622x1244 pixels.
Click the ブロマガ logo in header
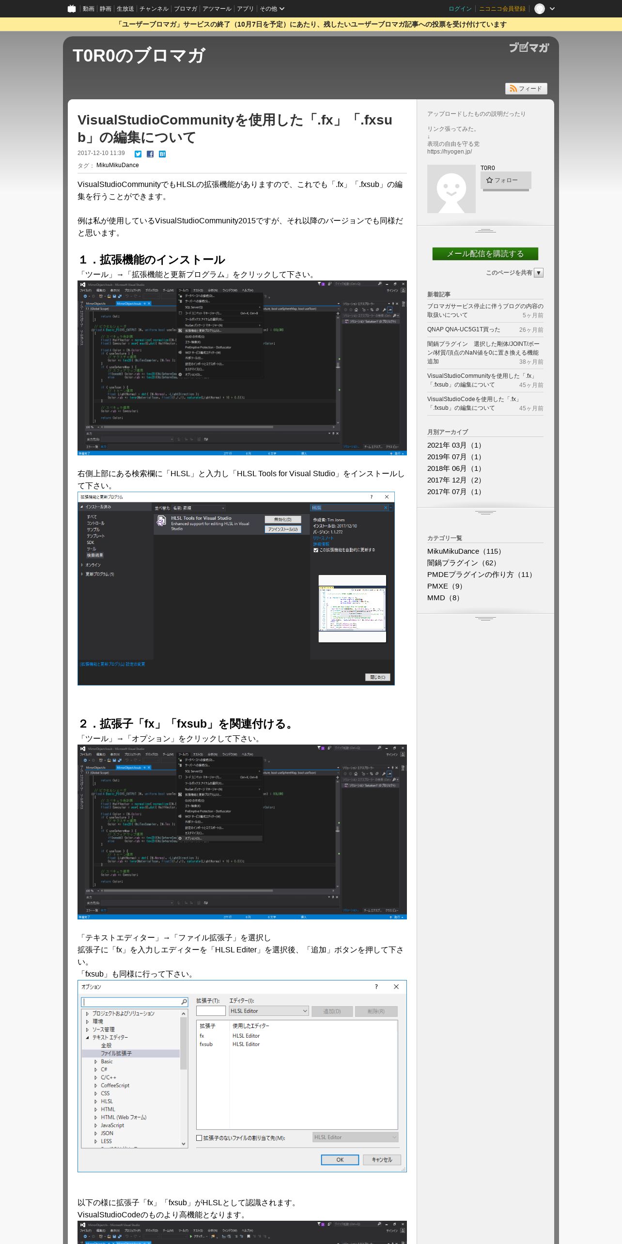point(529,47)
